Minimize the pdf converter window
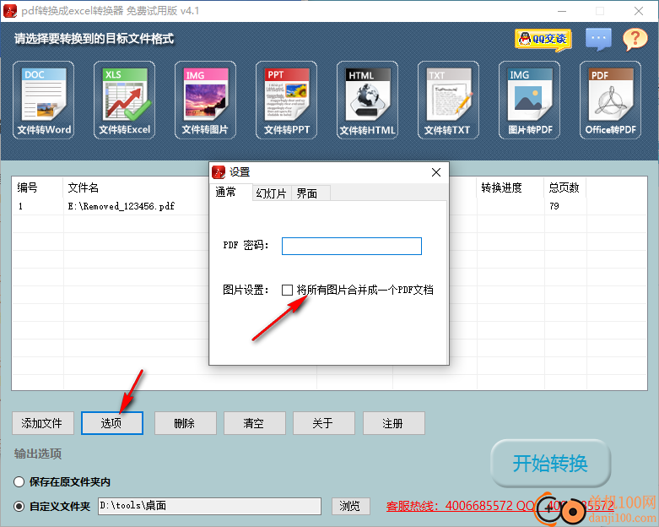 click(x=561, y=11)
